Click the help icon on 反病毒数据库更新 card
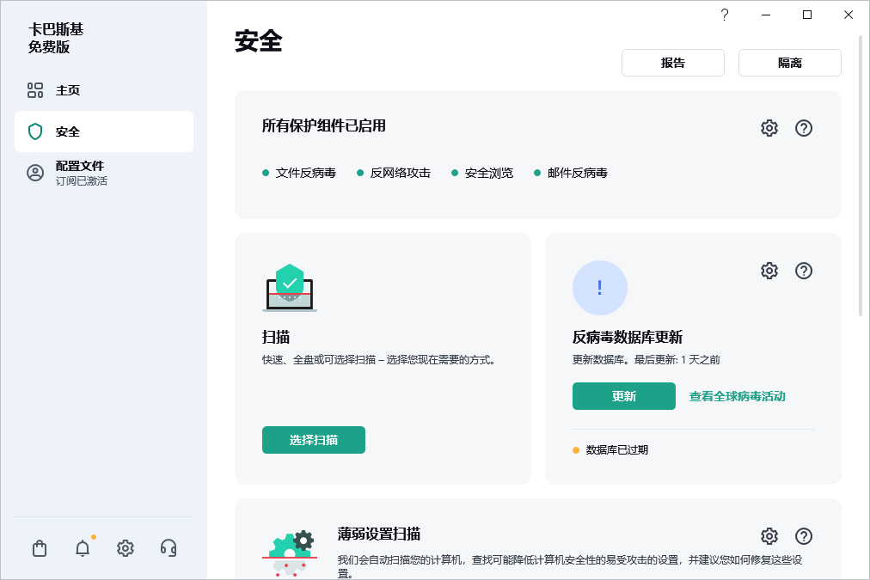Image resolution: width=870 pixels, height=580 pixels. 804,271
